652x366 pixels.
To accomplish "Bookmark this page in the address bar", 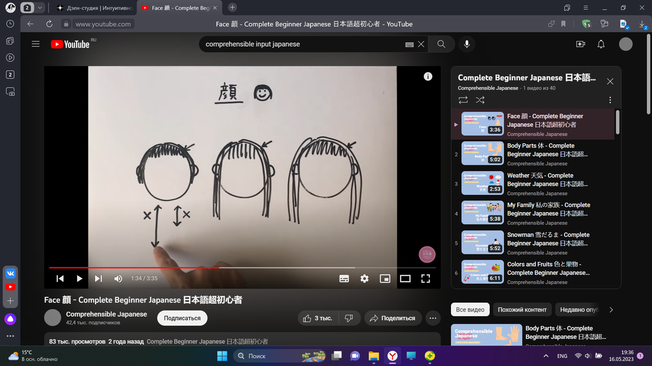I will tap(563, 24).
